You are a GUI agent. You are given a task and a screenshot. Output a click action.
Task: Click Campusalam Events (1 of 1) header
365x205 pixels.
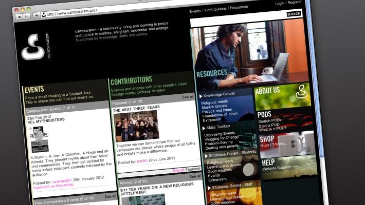pyautogui.click(x=50, y=109)
